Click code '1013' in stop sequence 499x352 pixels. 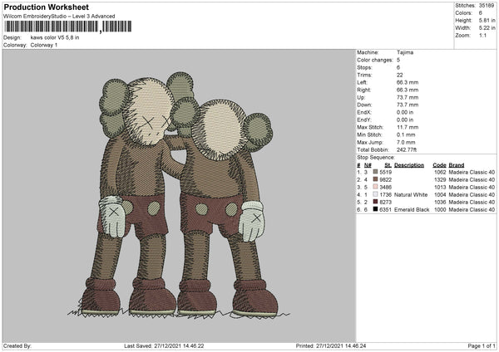click(440, 187)
